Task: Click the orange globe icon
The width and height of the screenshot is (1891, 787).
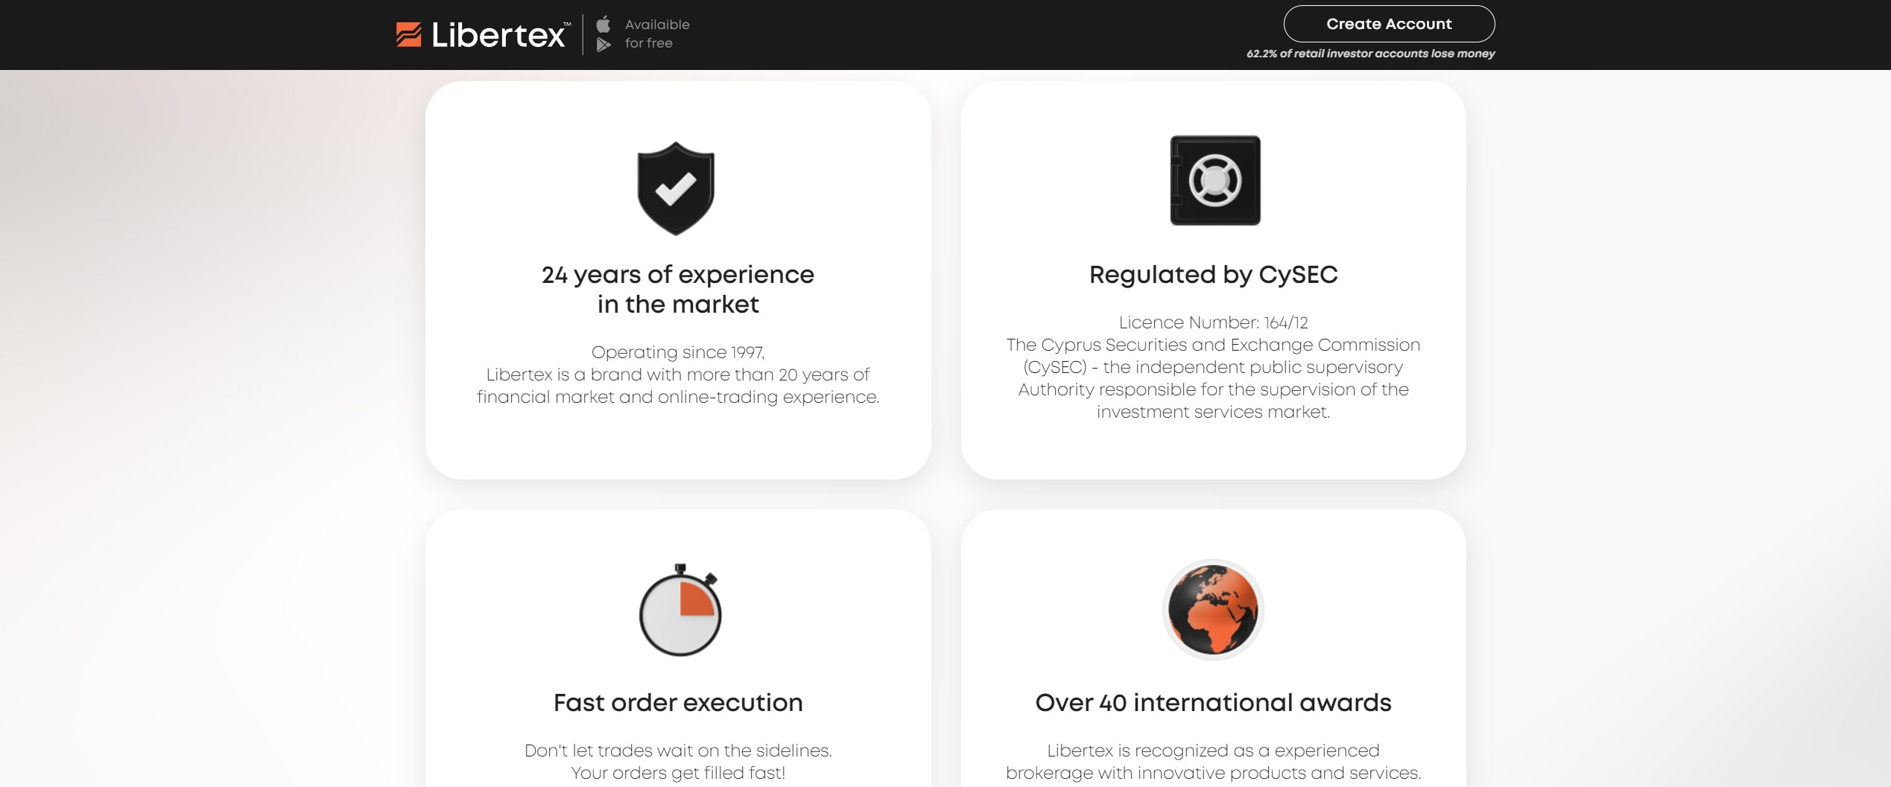Action: (x=1213, y=611)
